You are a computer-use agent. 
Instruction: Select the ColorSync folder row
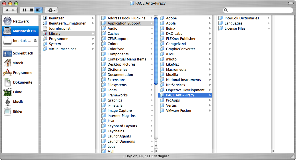127,49
